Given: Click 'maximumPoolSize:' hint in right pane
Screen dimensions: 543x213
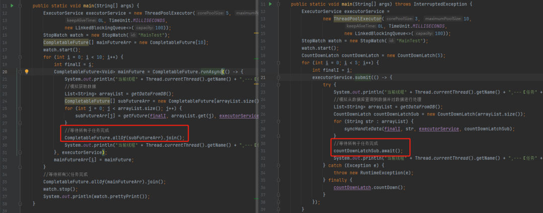Looking at the screenshot, I should tap(443, 19).
